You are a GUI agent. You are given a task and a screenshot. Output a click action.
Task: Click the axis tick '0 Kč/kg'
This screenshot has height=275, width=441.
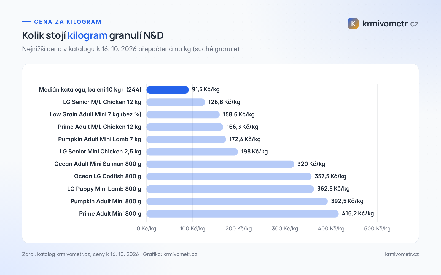coord(146,229)
